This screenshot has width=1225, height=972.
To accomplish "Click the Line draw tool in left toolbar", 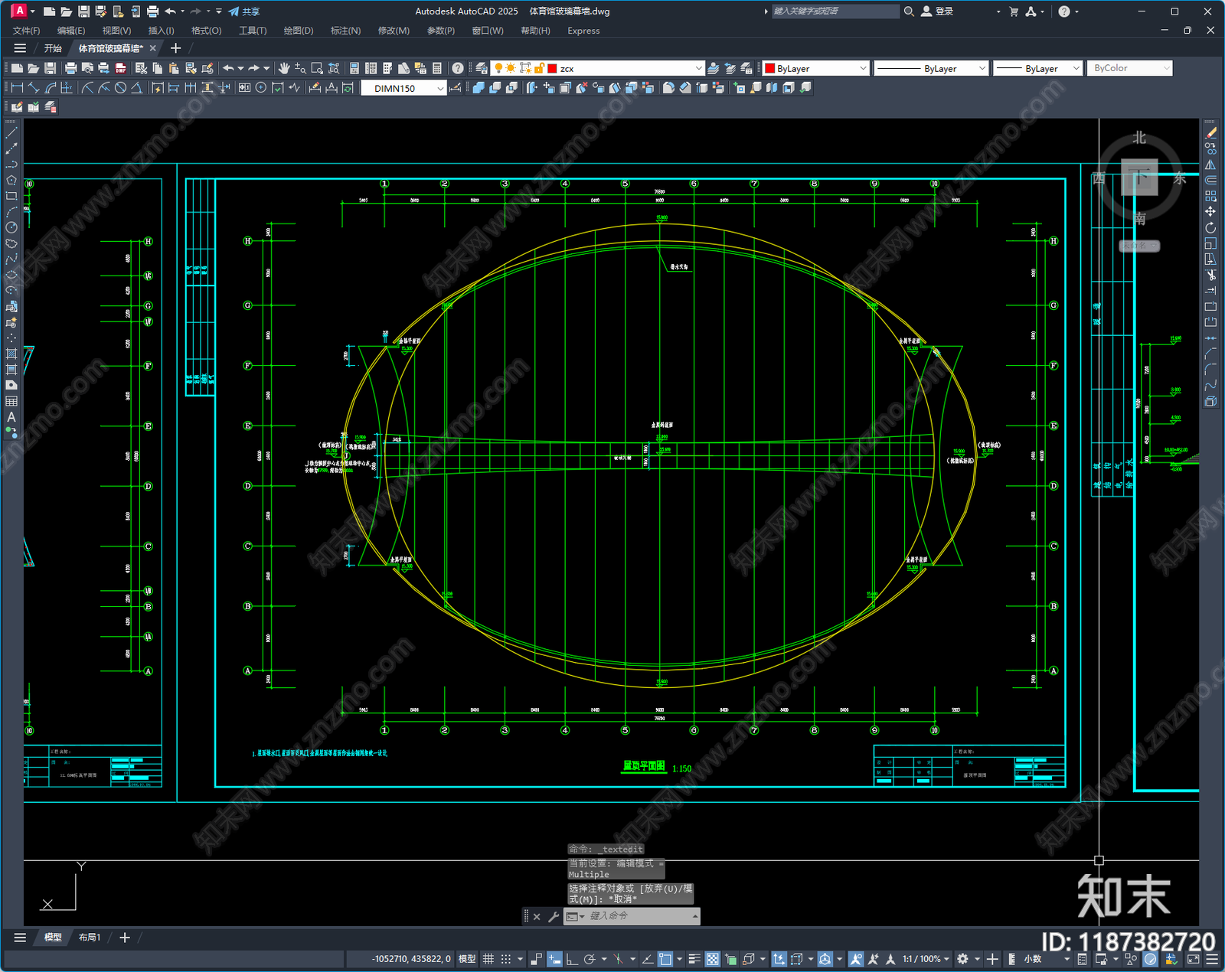I will (11, 133).
